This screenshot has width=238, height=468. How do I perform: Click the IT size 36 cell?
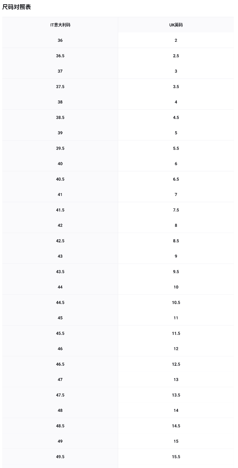click(x=60, y=41)
